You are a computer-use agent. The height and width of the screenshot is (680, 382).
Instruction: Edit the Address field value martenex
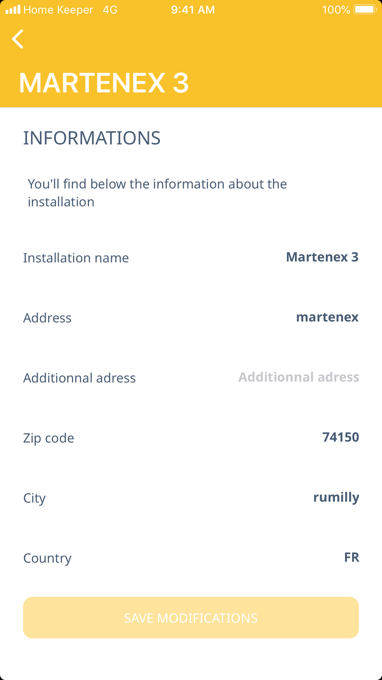tap(327, 317)
